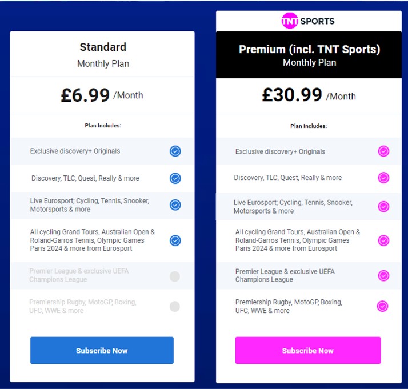Subscribe to the Standard plan with blue button
408x389 pixels.
pos(102,350)
